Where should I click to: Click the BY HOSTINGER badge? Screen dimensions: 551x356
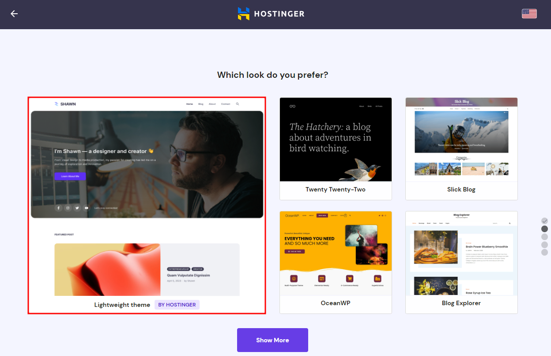(177, 305)
